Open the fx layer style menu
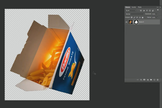Image resolution: width=162 pixels, height=108 pixels. click(141, 80)
